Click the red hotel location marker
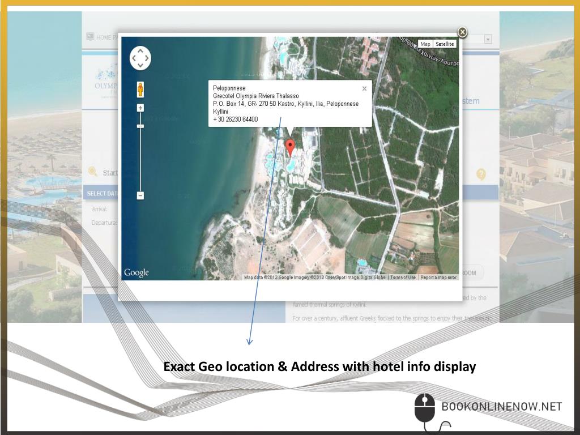 291,148
